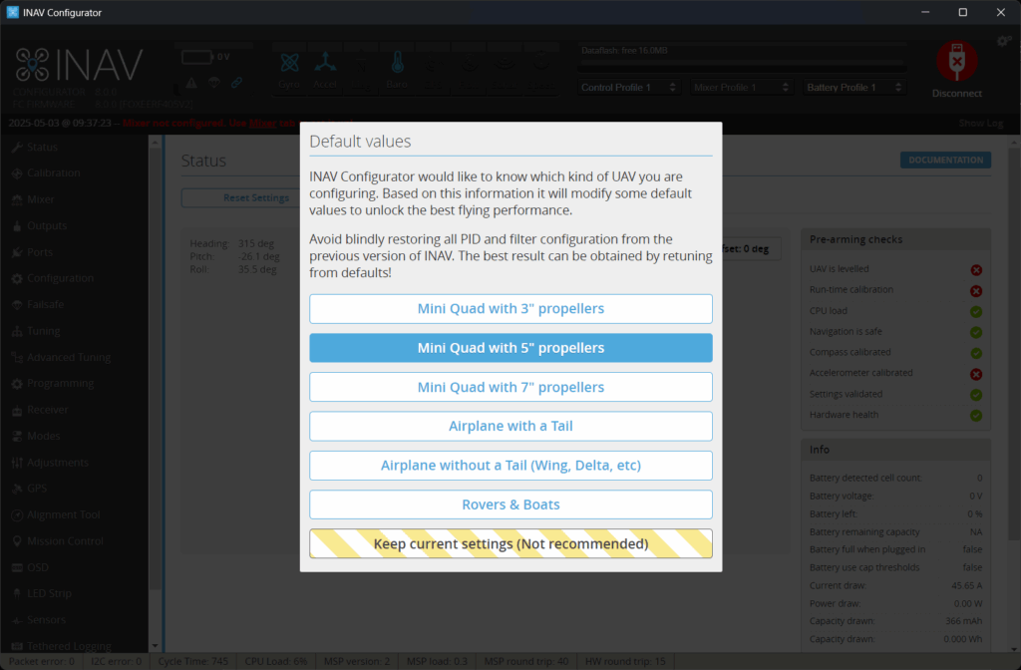
Task: Open the Adjustments tab
Action: (74, 463)
